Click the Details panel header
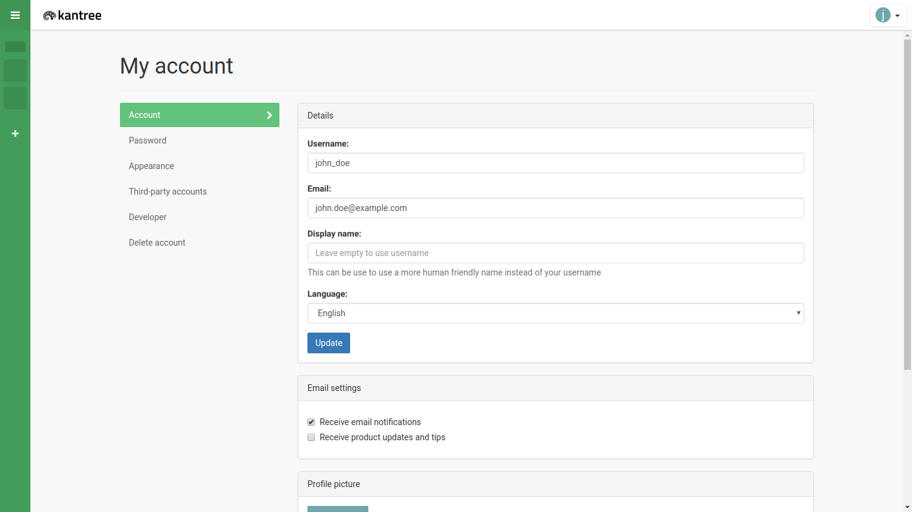The image size is (912, 512). pyautogui.click(x=555, y=116)
